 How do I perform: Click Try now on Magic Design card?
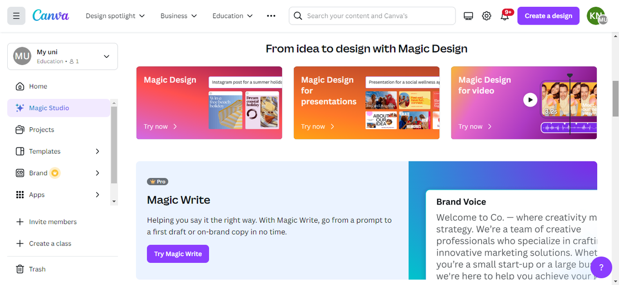click(161, 126)
